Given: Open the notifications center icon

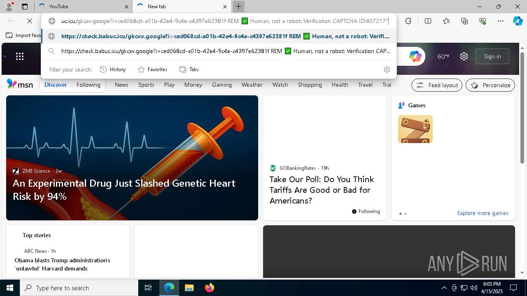Looking at the screenshot, I should tap(513, 288).
